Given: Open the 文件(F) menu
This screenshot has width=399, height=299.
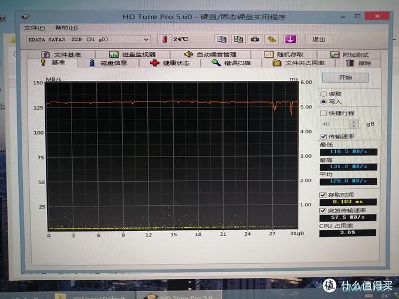Looking at the screenshot, I should [34, 28].
